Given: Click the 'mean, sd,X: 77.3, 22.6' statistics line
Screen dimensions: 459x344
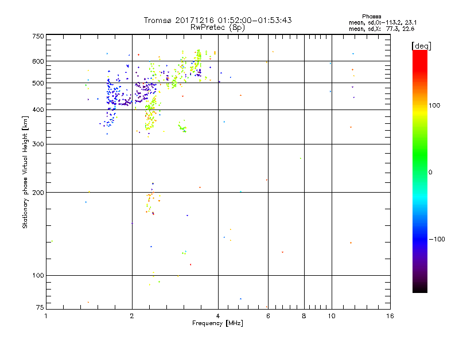Looking at the screenshot, I should point(382,29).
